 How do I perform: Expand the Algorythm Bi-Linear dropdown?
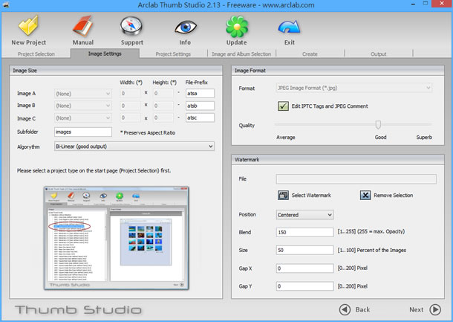click(134, 146)
